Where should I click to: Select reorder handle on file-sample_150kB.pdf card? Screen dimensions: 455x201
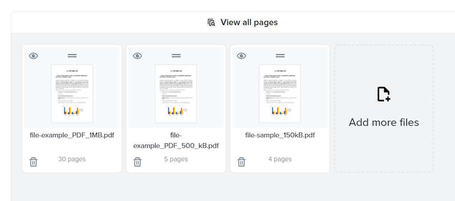(x=280, y=55)
